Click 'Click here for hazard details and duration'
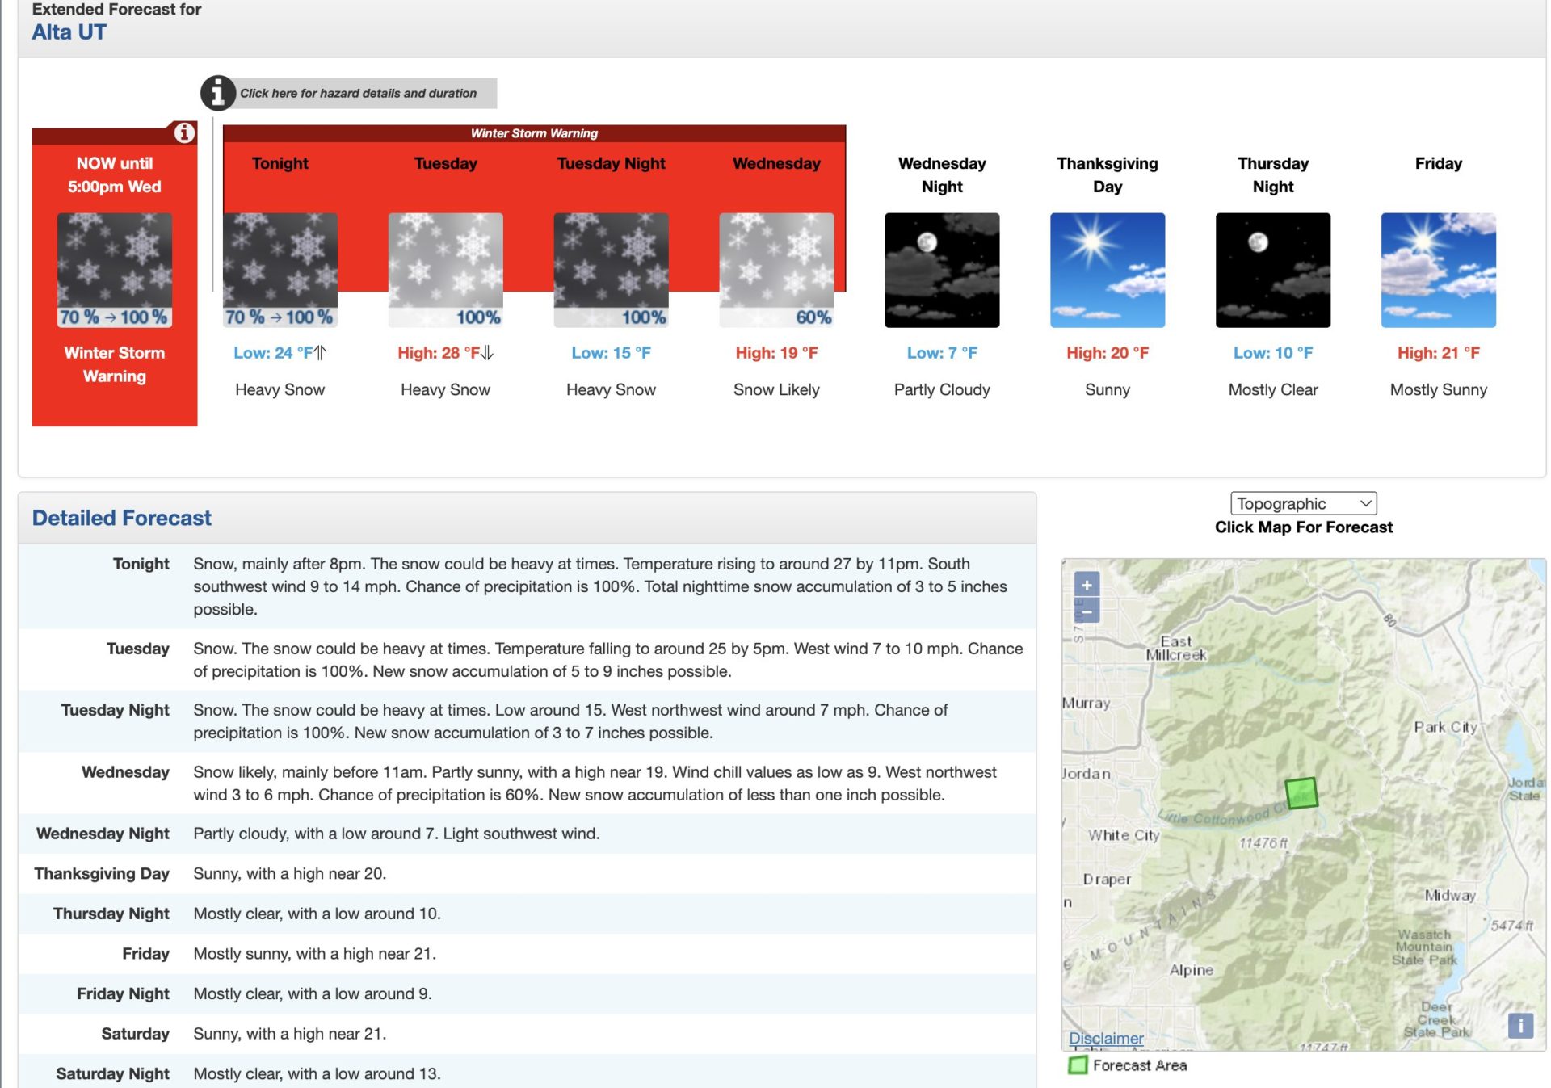This screenshot has height=1088, width=1551. tap(358, 93)
